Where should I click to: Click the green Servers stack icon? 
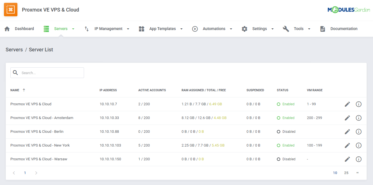click(x=46, y=29)
